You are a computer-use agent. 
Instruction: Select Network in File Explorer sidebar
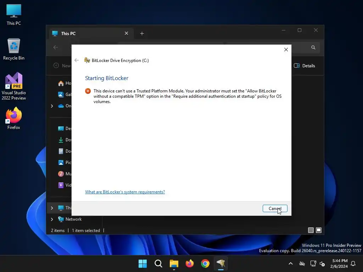click(x=70, y=219)
